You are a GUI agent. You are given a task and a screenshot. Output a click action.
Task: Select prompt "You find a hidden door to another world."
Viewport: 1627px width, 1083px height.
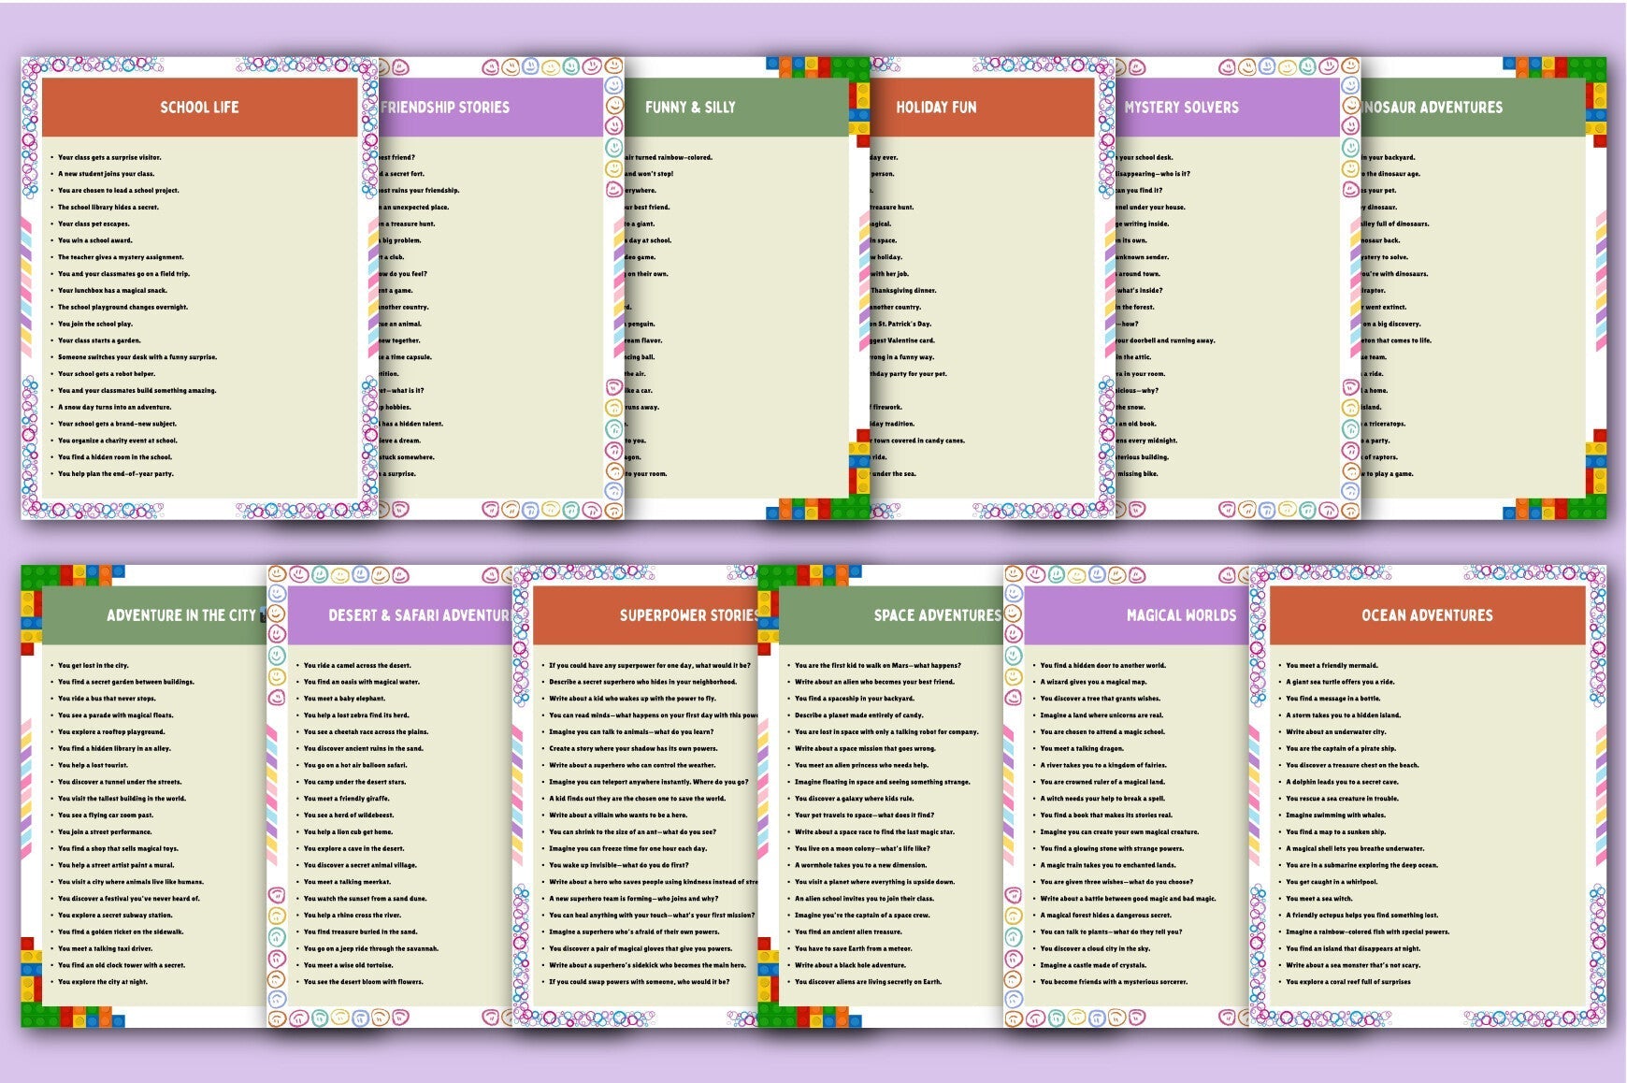pos(1103,666)
